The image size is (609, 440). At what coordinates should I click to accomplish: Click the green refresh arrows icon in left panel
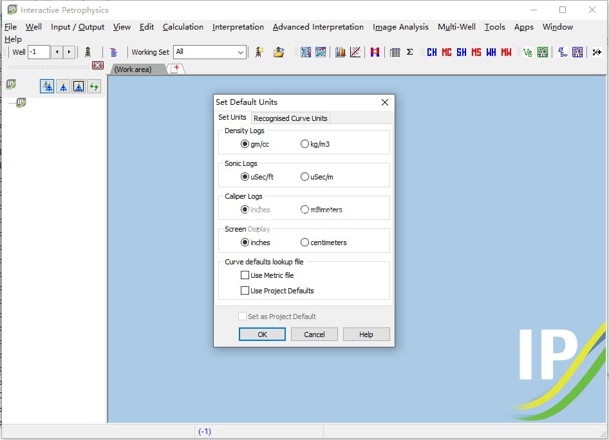(94, 86)
